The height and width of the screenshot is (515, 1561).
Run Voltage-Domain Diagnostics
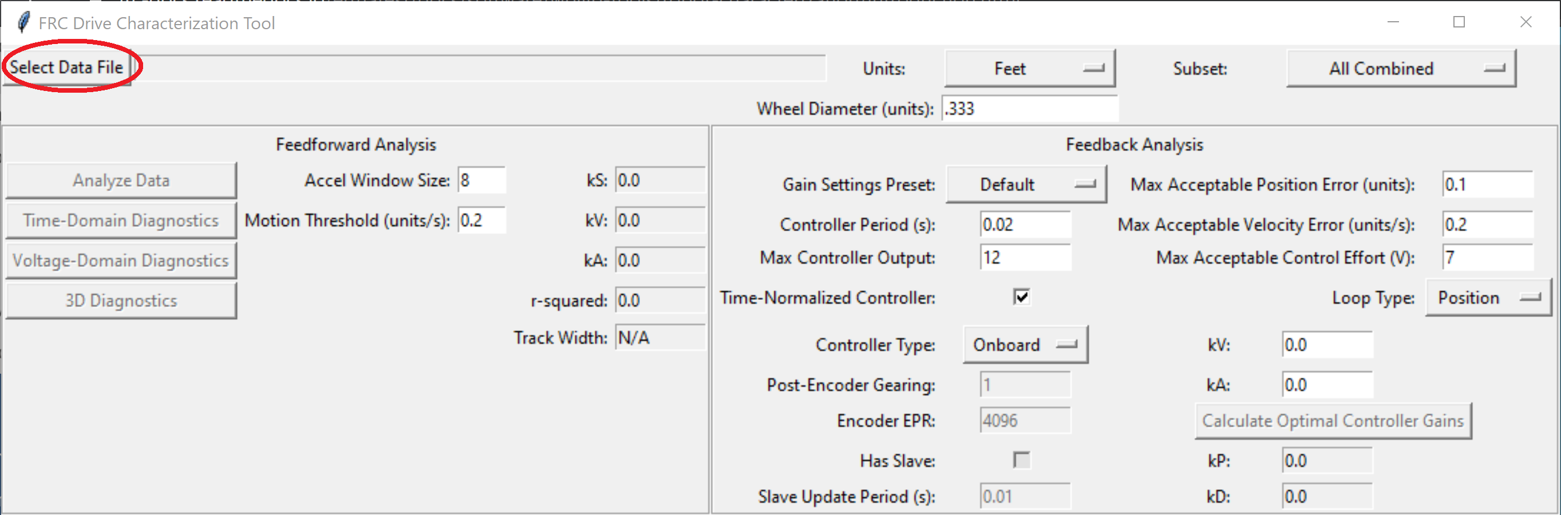[121, 260]
